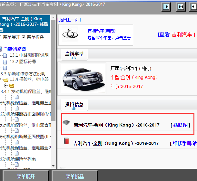Click 包含67个车型，点击查看 link

pos(109,38)
